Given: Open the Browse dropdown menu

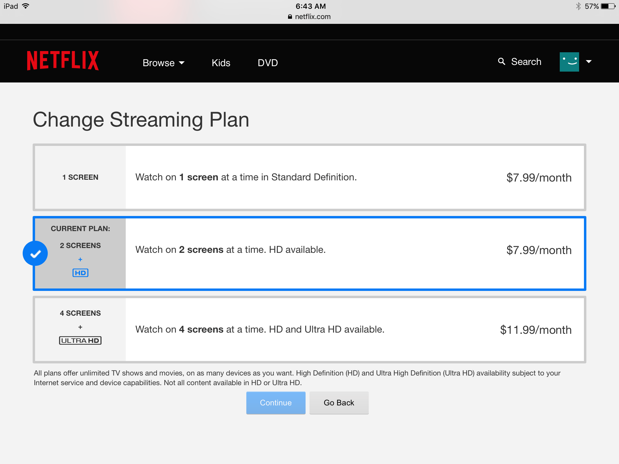Looking at the screenshot, I should point(164,63).
